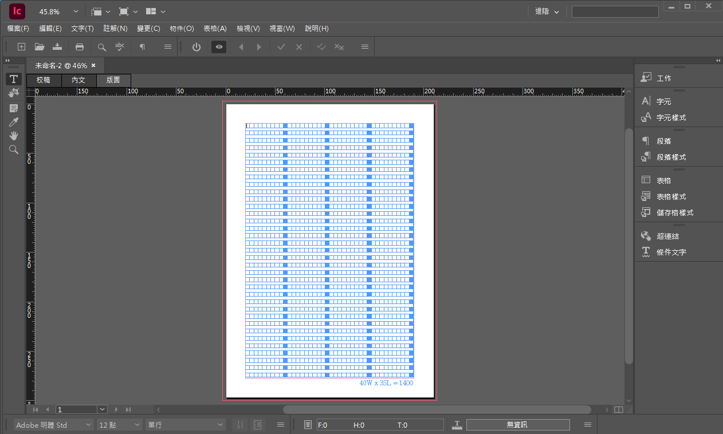Expand the tools panel double arrows
This screenshot has width=723, height=434.
(x=8, y=60)
